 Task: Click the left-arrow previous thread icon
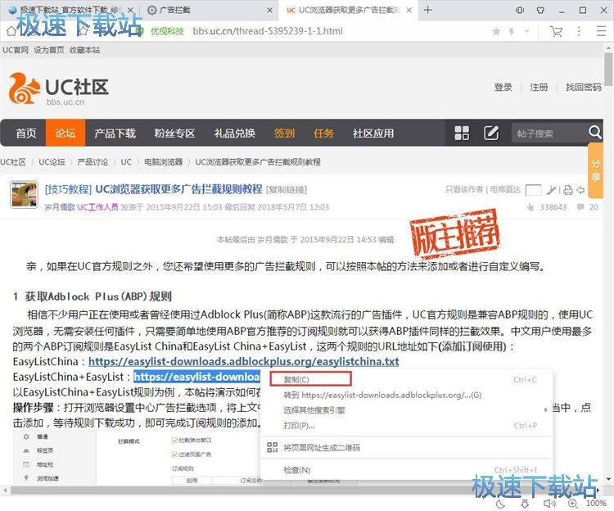tap(580, 190)
